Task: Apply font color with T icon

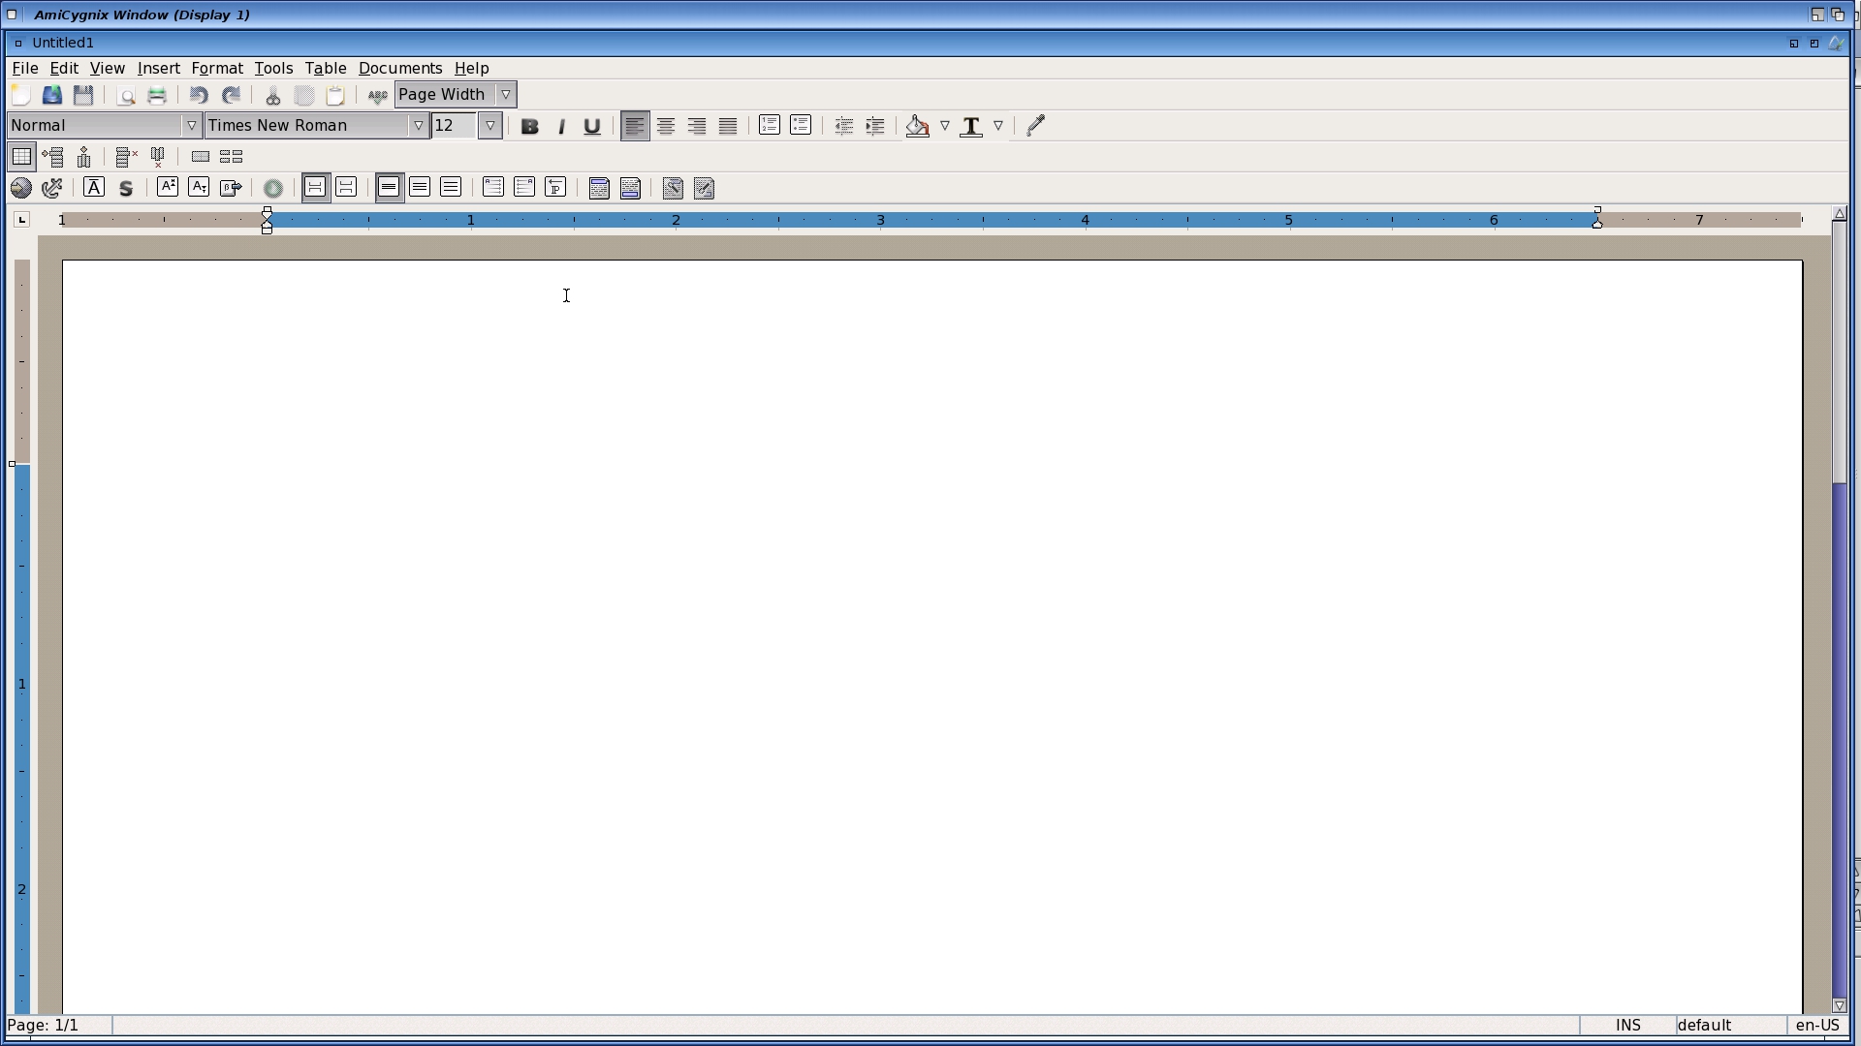Action: 971,126
